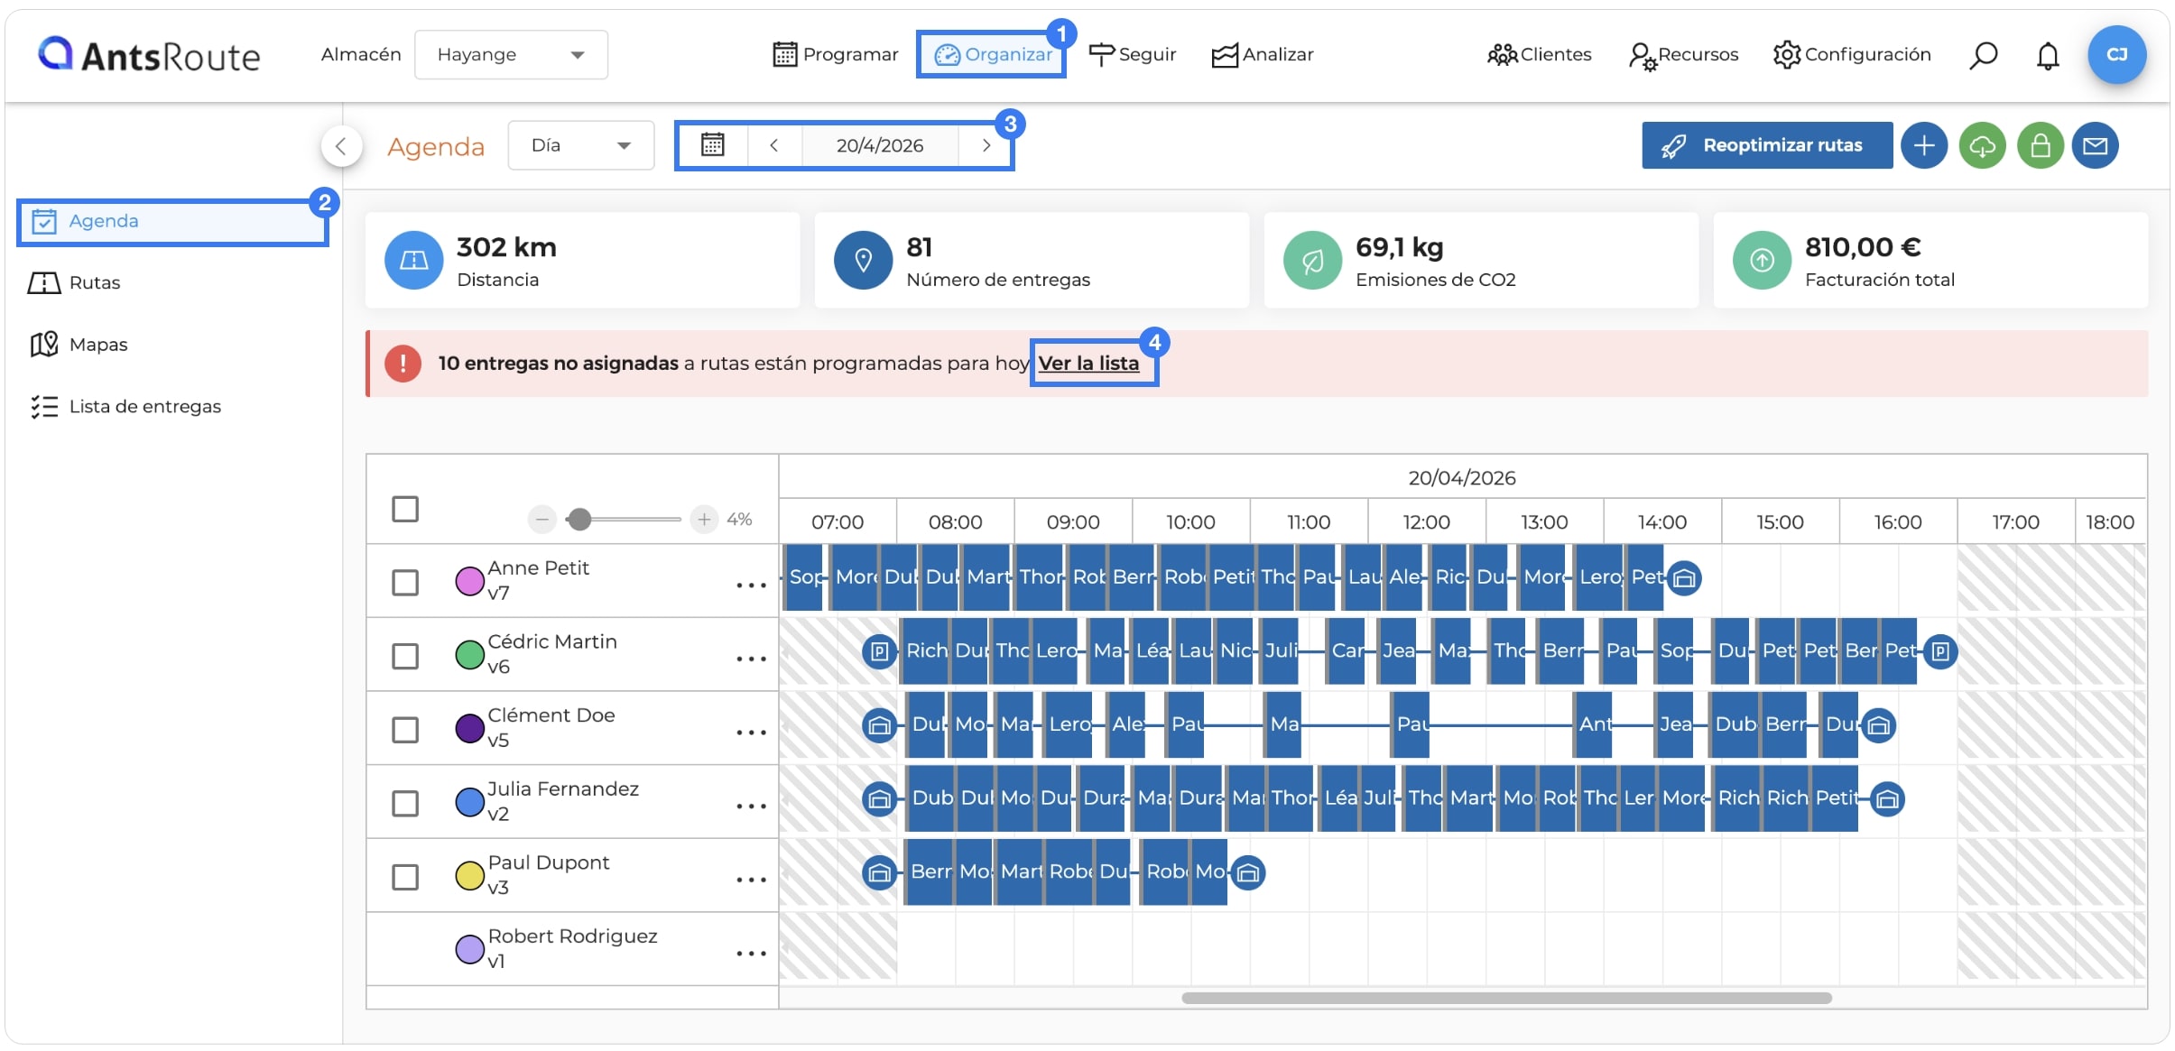This screenshot has width=2175, height=1051.
Task: Click the red alert exclamation icon
Action: 403,364
